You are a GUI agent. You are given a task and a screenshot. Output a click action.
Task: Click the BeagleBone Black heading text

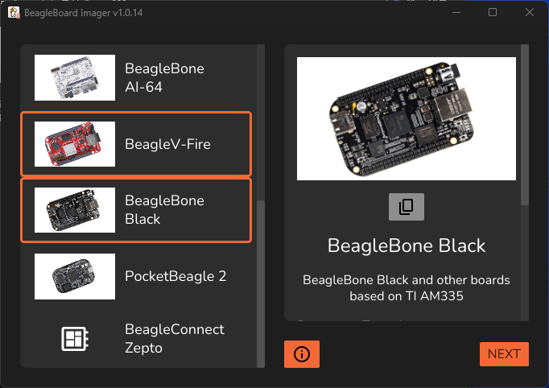pos(407,246)
